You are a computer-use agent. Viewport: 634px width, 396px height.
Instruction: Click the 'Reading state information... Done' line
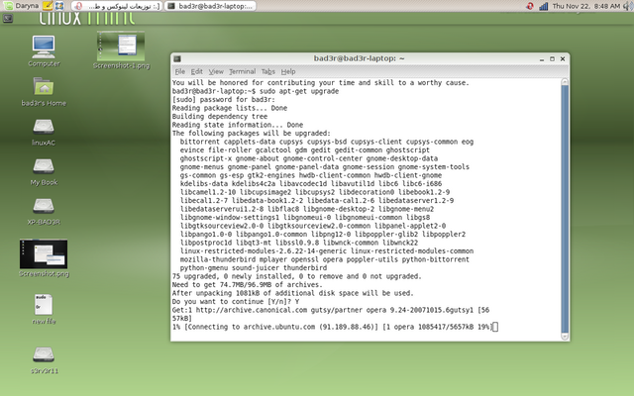click(238, 125)
